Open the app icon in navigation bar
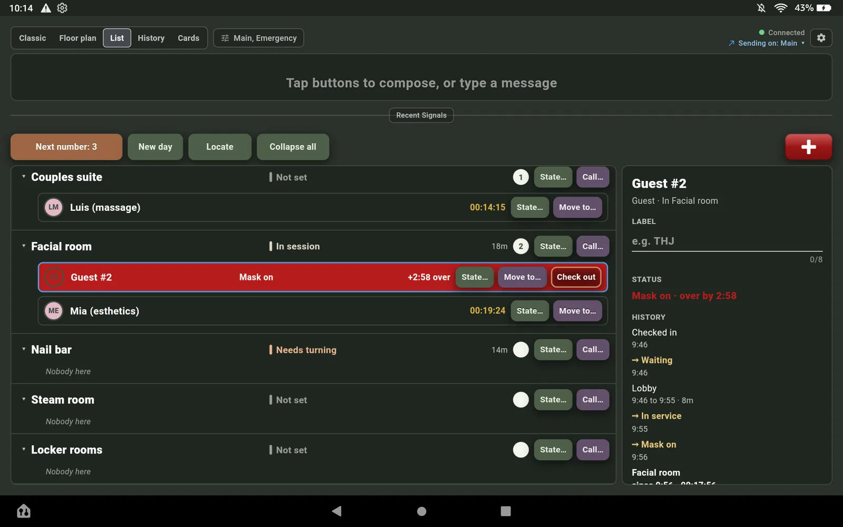Screen dimensions: 843x527 click(x=24, y=511)
